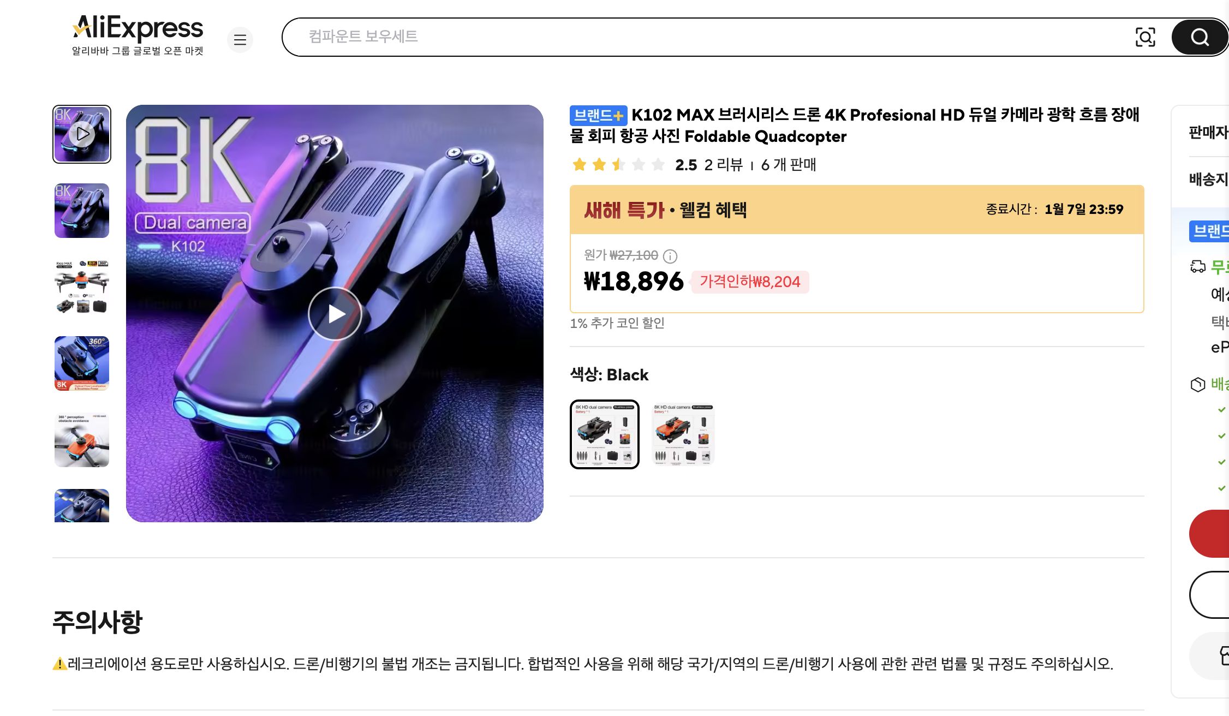Open the hamburger category menu

coord(240,40)
